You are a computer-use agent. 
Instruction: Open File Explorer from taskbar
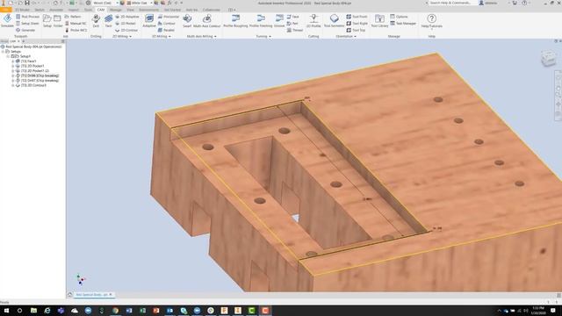33,310
